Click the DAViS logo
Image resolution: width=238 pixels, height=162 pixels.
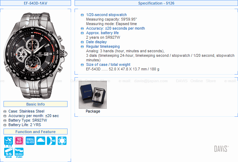coord(221,149)
